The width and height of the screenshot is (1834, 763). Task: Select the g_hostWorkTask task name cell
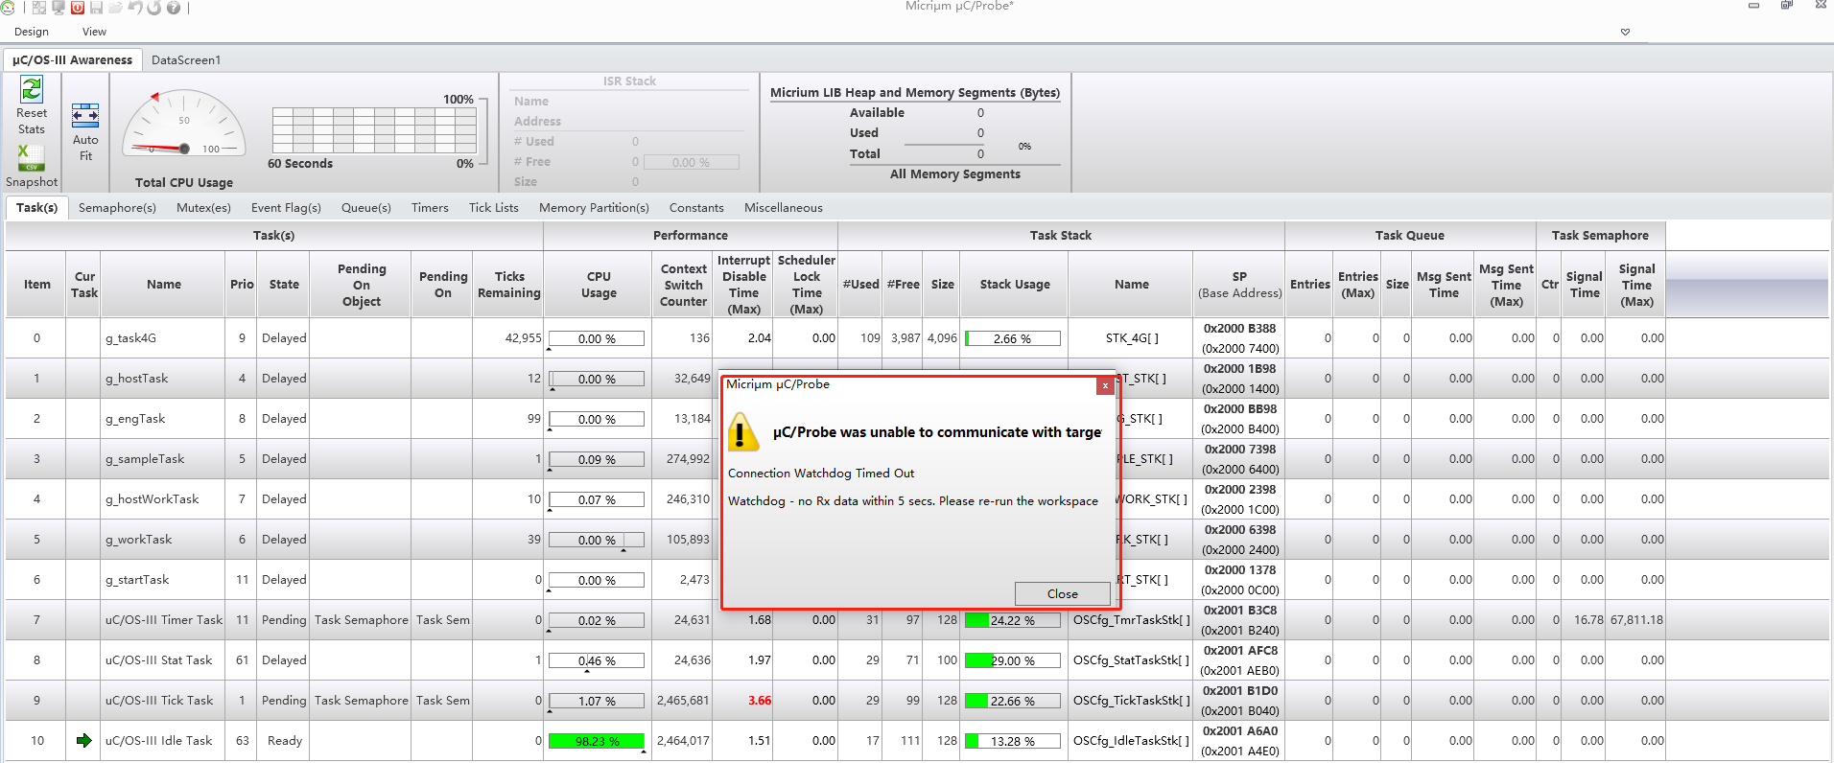pos(163,499)
